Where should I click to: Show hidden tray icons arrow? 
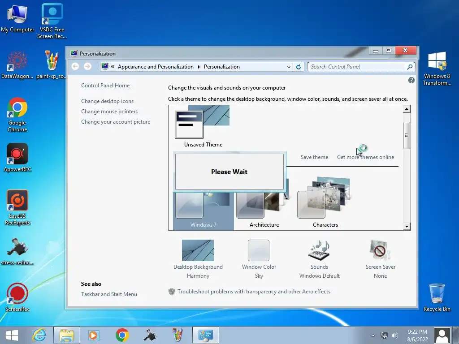373,335
